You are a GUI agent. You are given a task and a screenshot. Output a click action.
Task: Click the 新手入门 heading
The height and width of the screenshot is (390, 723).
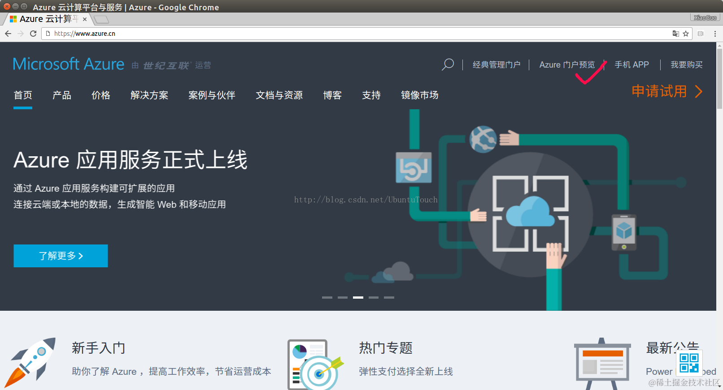tap(98, 348)
